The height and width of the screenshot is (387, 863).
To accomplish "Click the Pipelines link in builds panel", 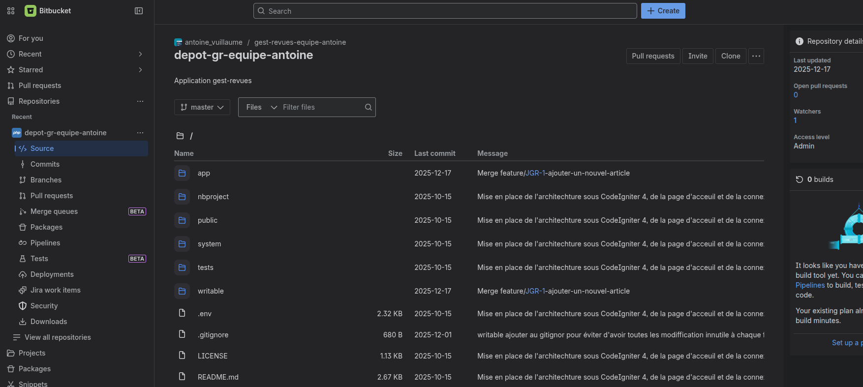I will 810,285.
